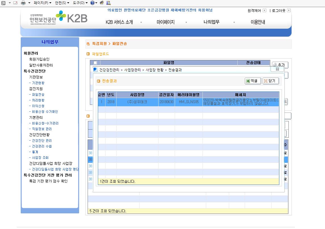Open the 도구(O) dropdown menu
Viewport: 325px width, 229px height.
[x=80, y=3]
